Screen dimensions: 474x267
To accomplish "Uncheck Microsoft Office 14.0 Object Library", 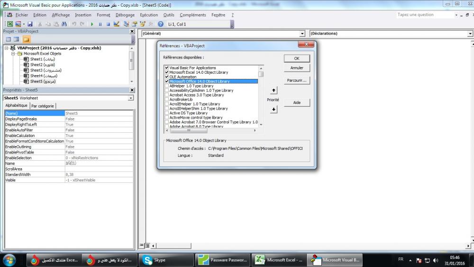I will [166, 81].
